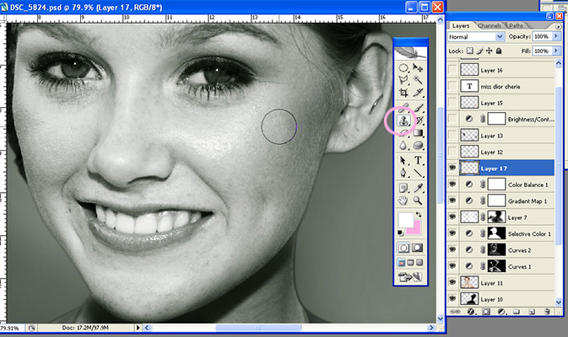This screenshot has width=568, height=337.
Task: Open the Fill percentage flyout arrow
Action: click(x=557, y=51)
